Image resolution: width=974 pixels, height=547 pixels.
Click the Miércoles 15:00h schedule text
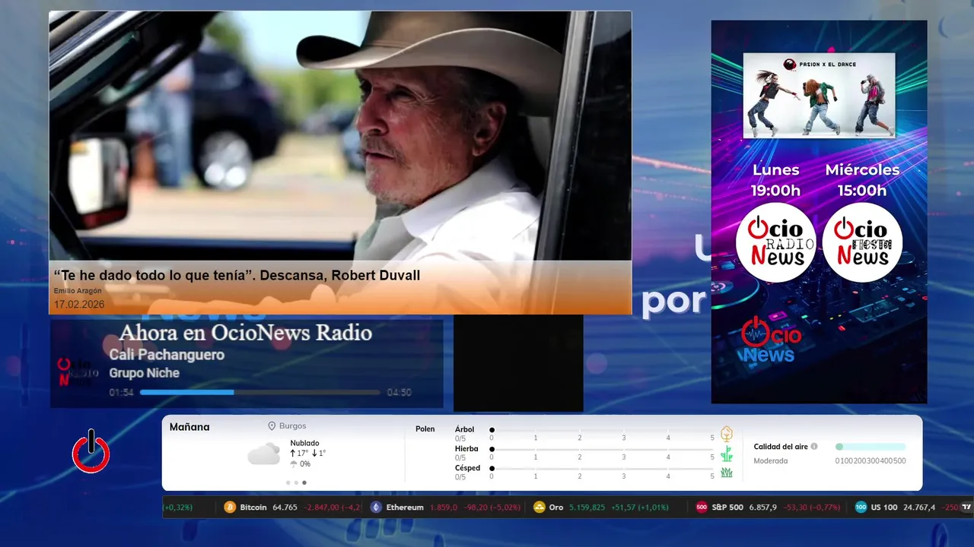click(862, 180)
